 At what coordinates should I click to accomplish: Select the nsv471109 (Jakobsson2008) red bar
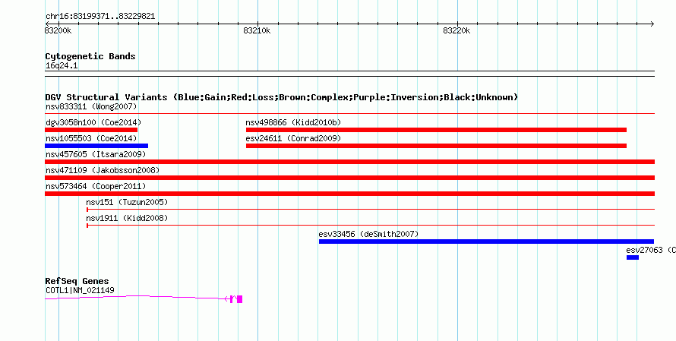pyautogui.click(x=349, y=178)
